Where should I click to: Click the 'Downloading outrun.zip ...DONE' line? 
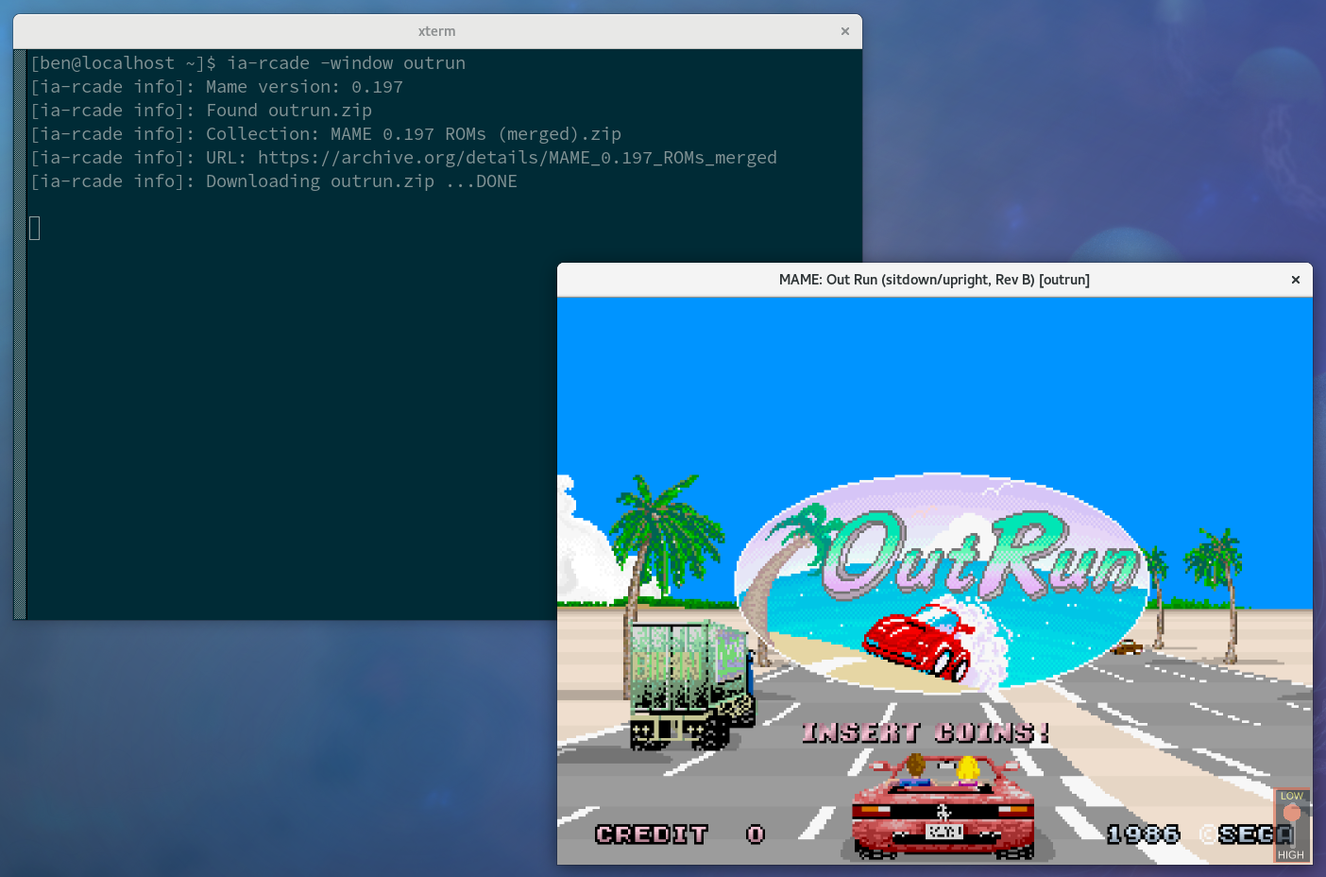[x=362, y=181]
